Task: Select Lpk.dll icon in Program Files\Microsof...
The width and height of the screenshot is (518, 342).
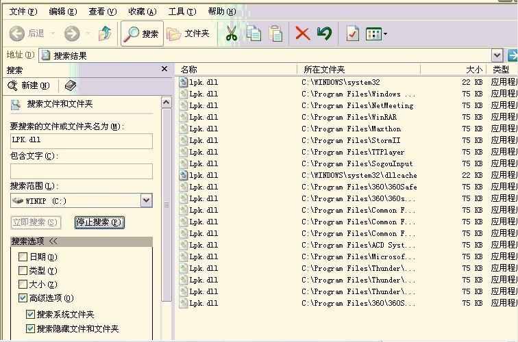Action: point(184,256)
